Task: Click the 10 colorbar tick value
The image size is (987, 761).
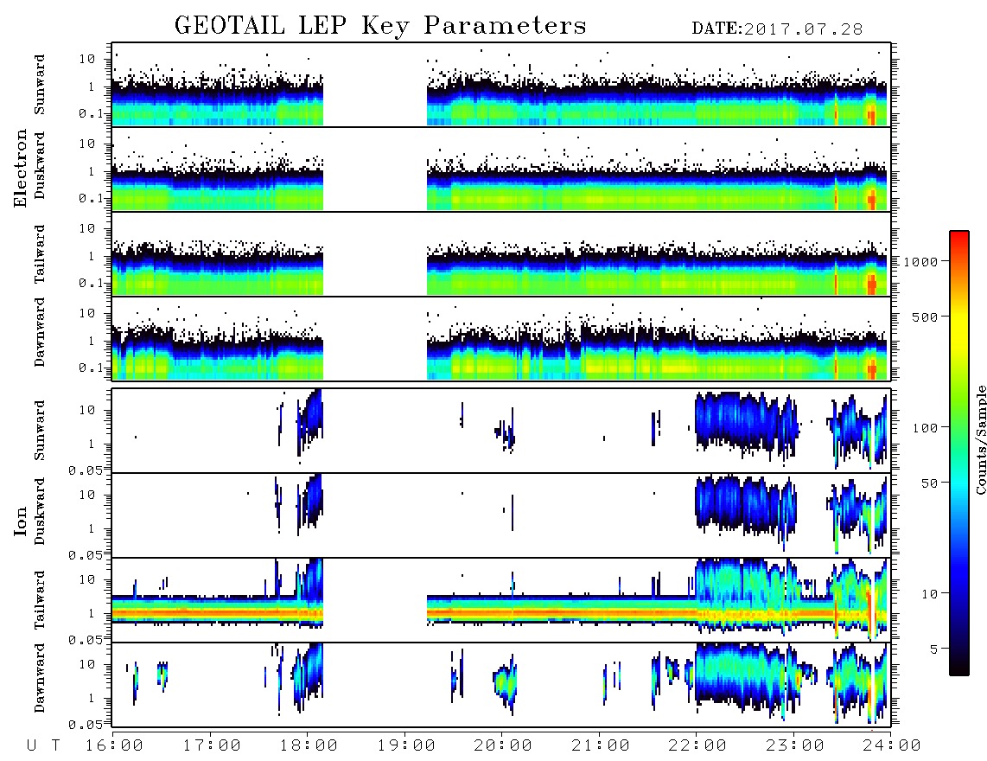Action: point(929,594)
